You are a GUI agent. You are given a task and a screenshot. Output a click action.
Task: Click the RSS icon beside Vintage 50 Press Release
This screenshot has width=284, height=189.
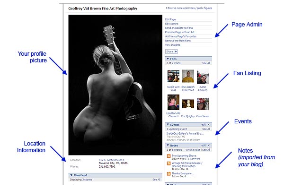pyautogui.click(x=169, y=163)
